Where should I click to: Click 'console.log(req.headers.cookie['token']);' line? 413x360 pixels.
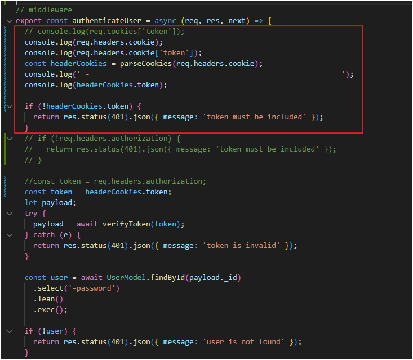(113, 53)
